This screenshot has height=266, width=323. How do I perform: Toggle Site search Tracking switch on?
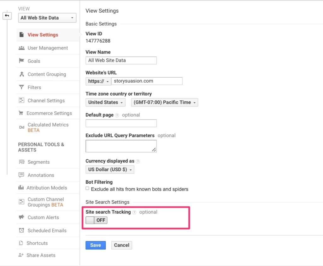[97, 220]
